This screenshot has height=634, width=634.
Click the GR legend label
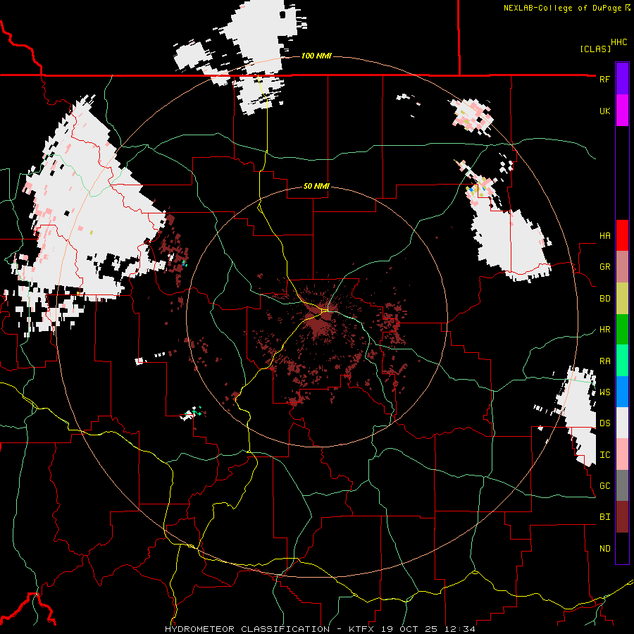pos(604,267)
